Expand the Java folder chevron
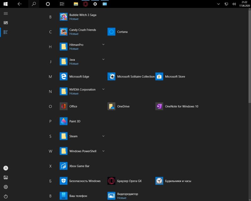Screen dimensions: 251x201 coord(104,59)
